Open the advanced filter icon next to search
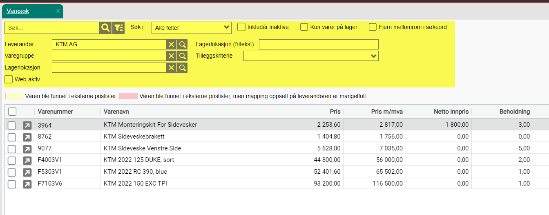This screenshot has width=549, height=215. (x=118, y=28)
